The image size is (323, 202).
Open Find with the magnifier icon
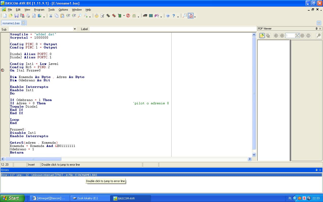coord(80,16)
